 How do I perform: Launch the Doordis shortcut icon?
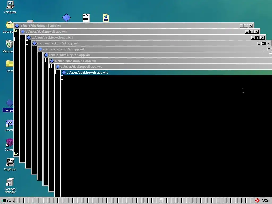coord(9,126)
